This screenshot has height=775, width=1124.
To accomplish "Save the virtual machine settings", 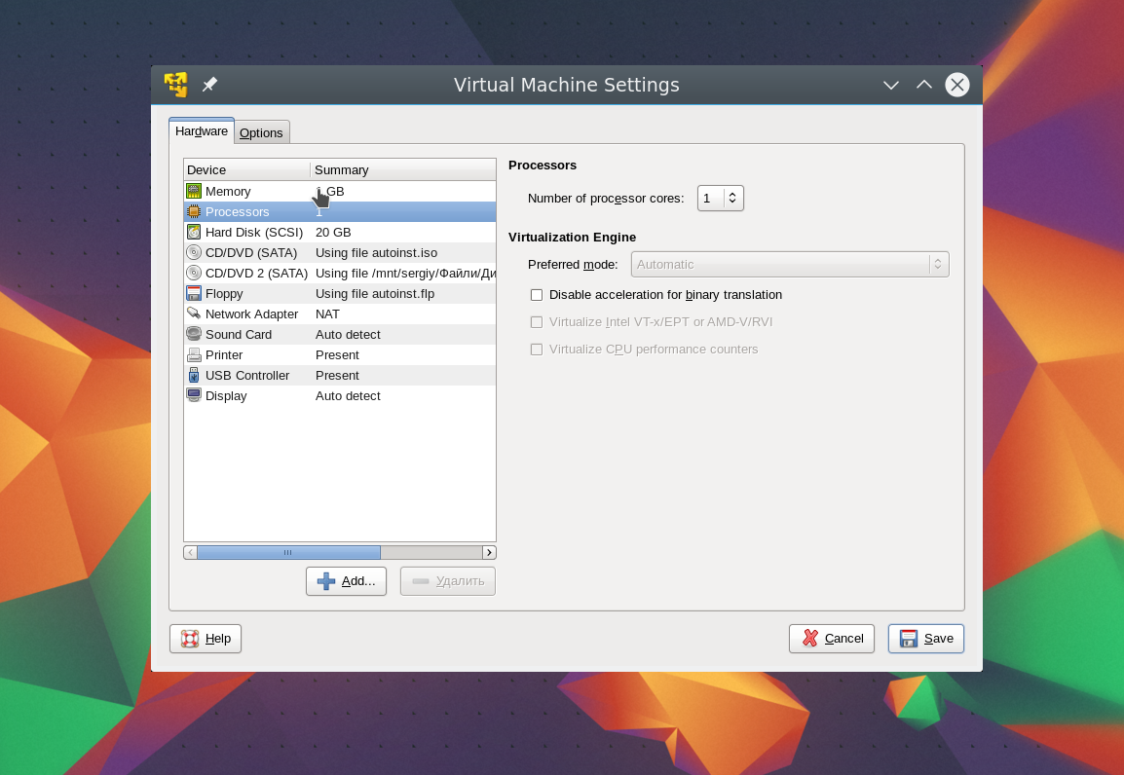I will (x=926, y=639).
